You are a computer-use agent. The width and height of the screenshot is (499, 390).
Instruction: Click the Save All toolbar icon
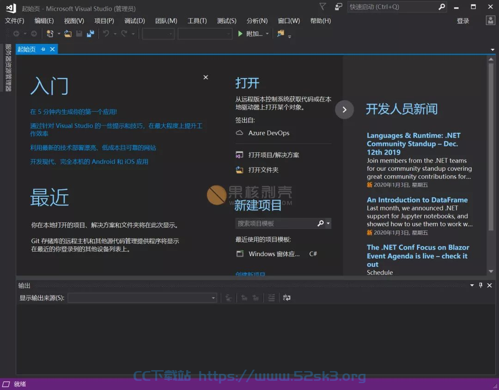91,33
